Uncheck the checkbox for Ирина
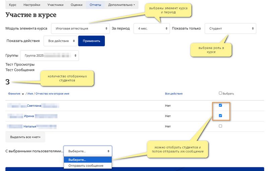Image resolution: width=268 pixels, height=171 pixels. (x=220, y=116)
